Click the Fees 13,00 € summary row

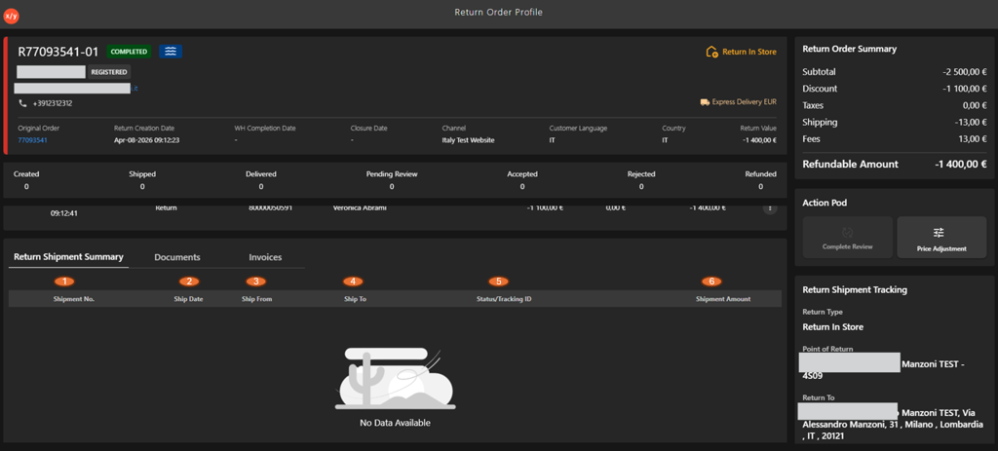pyautogui.click(x=895, y=139)
